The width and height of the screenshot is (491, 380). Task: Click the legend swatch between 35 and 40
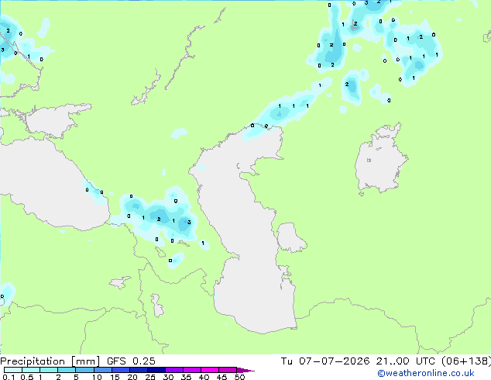tap(191, 370)
